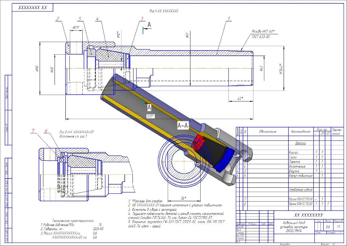Screen dimensions: 347x246
Task: Select the 'Корпус подшипника' row
Action: [x=290, y=176]
